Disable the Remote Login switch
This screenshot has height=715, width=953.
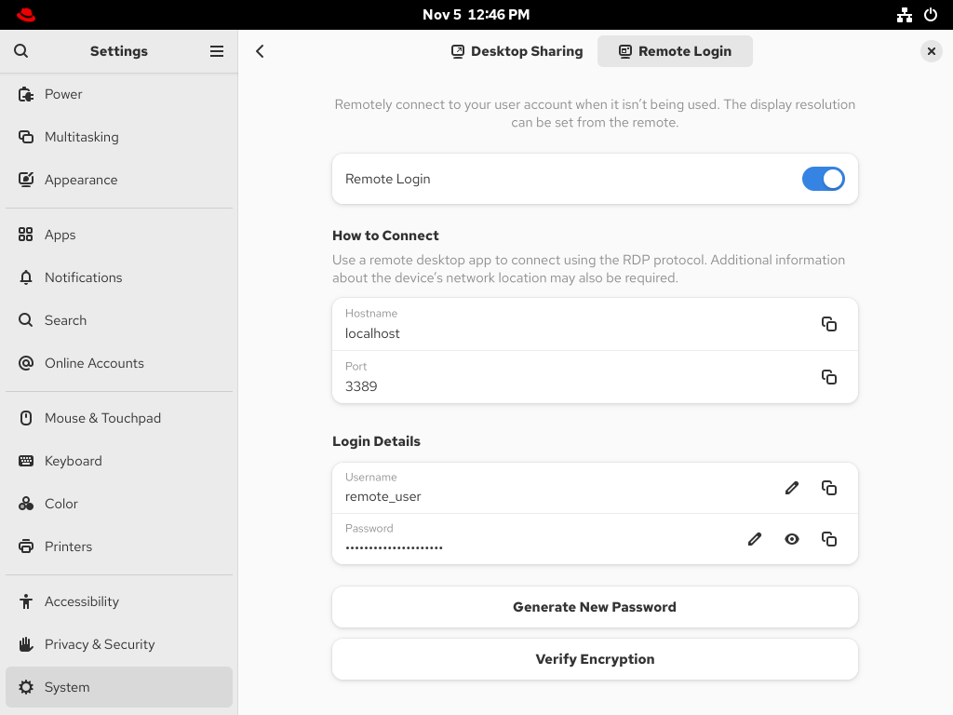coord(824,179)
